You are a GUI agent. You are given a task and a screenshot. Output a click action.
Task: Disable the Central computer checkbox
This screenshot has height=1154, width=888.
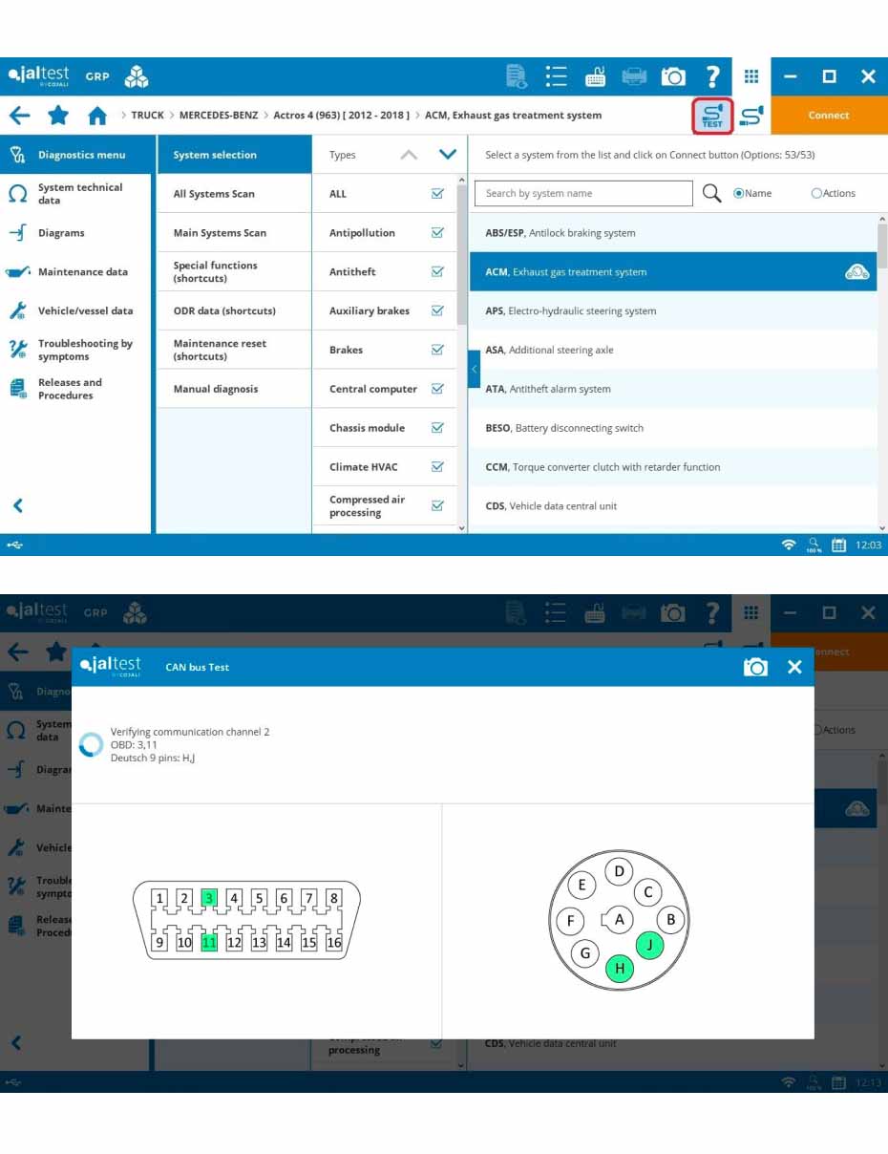(437, 389)
